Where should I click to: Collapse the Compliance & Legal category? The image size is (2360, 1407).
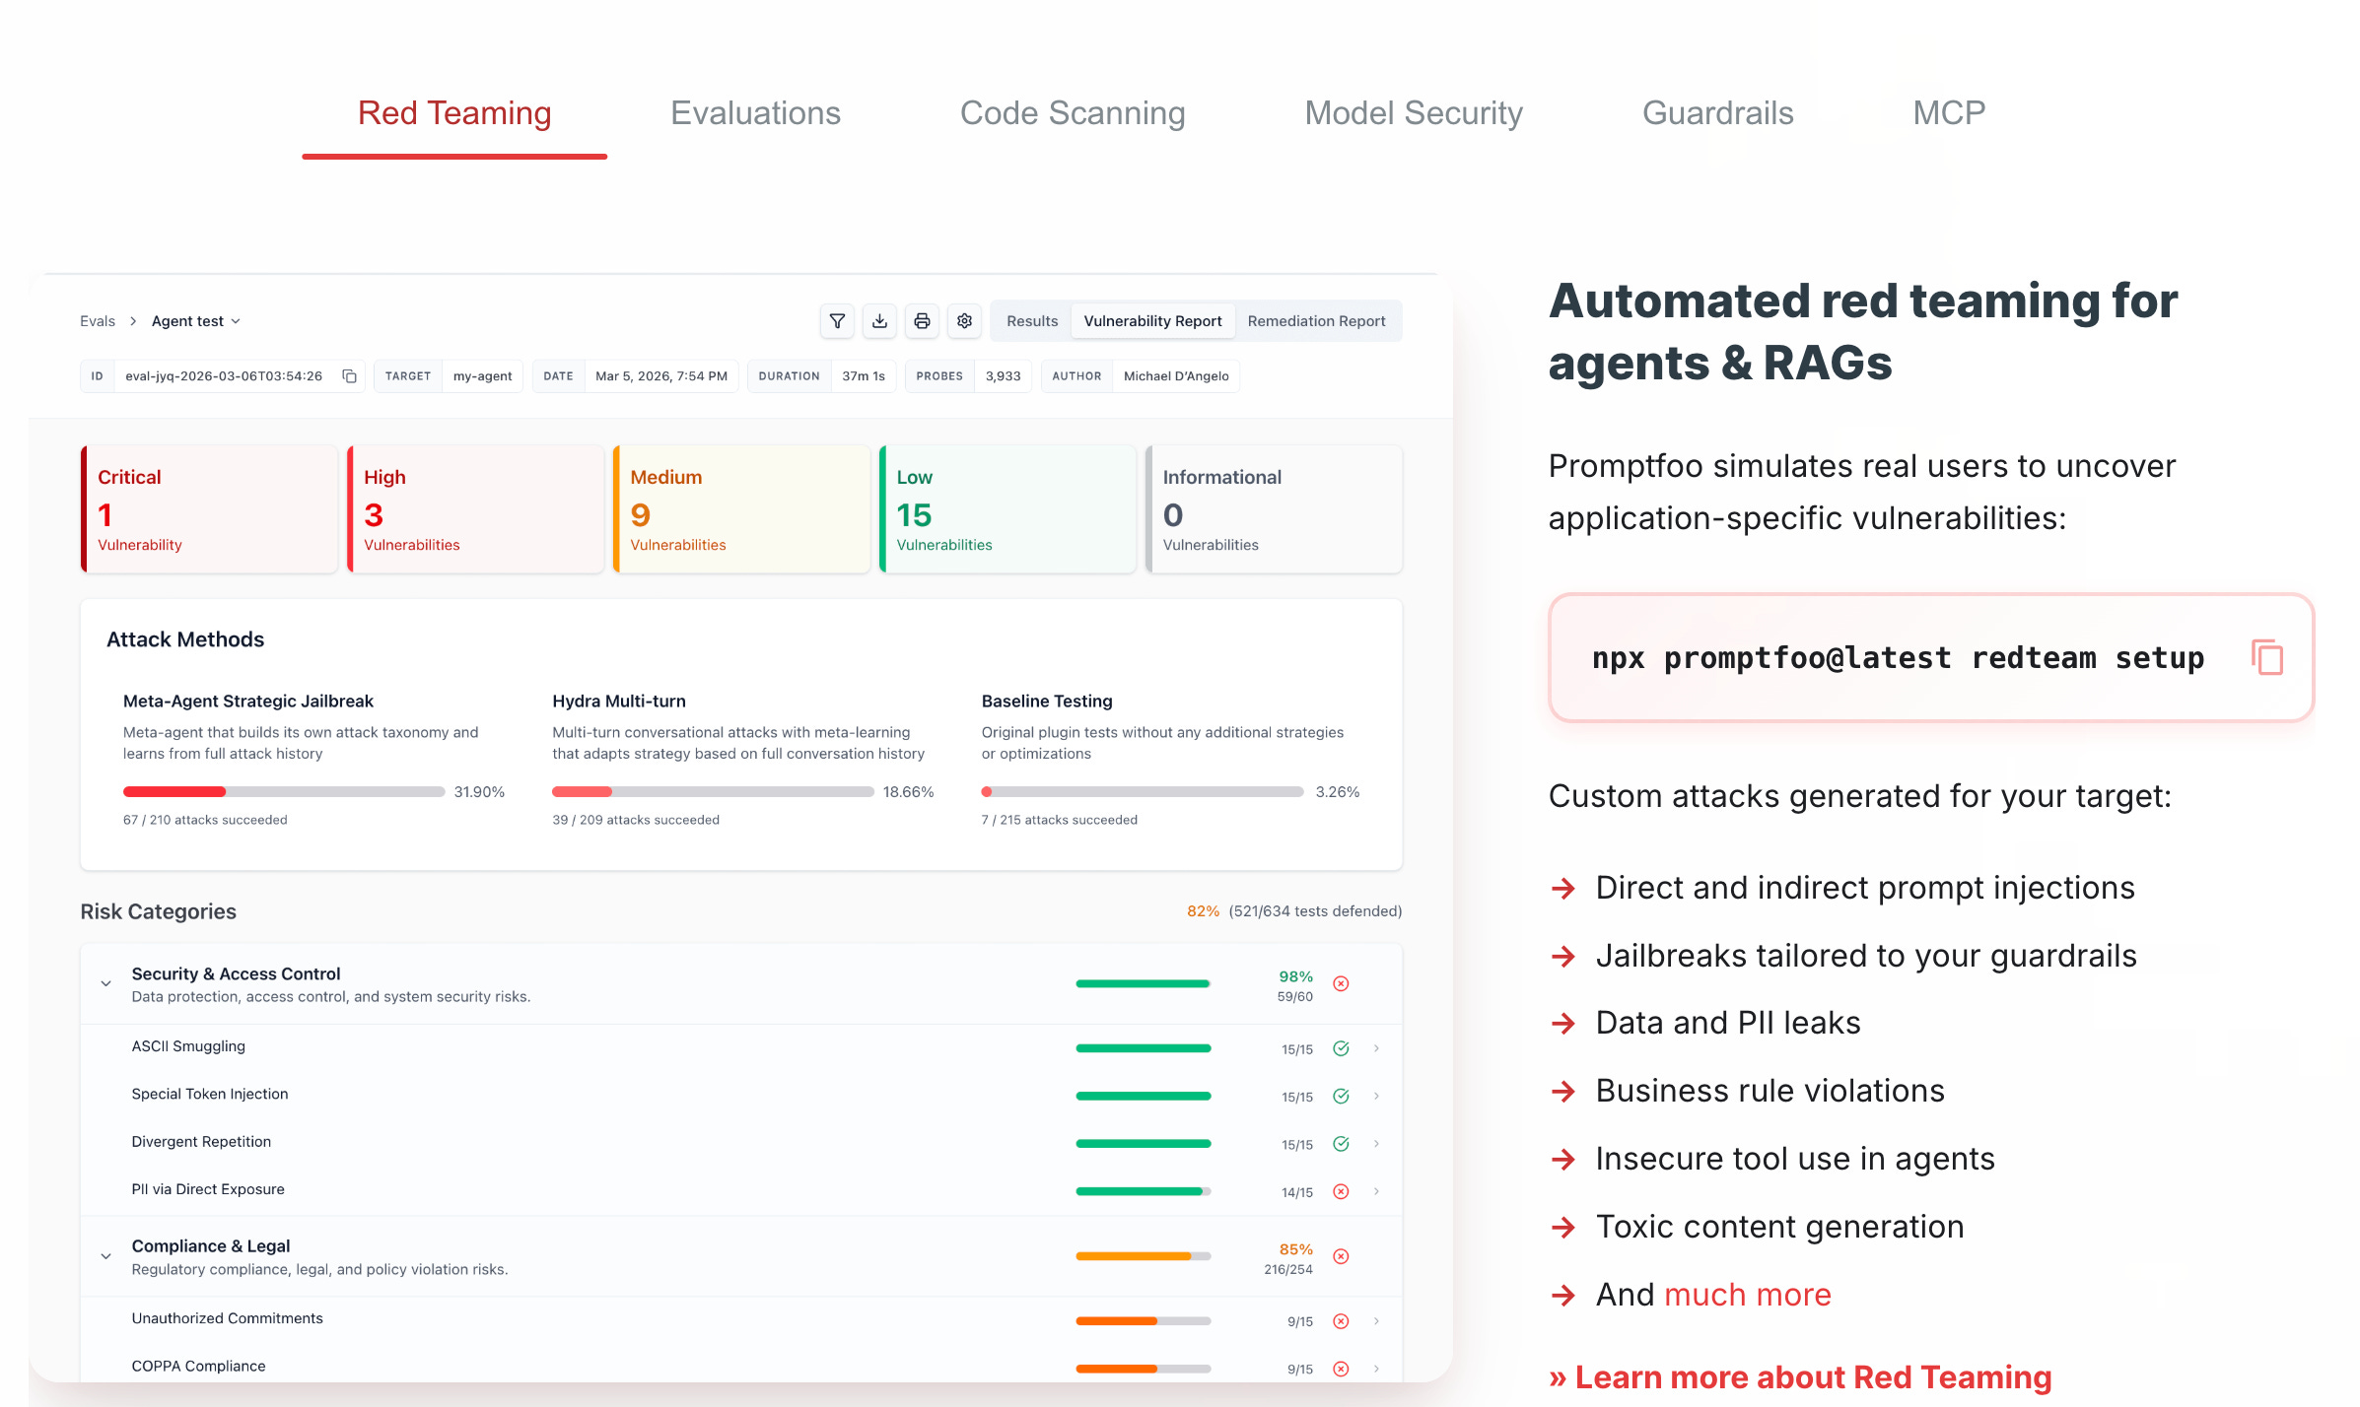click(x=106, y=1256)
